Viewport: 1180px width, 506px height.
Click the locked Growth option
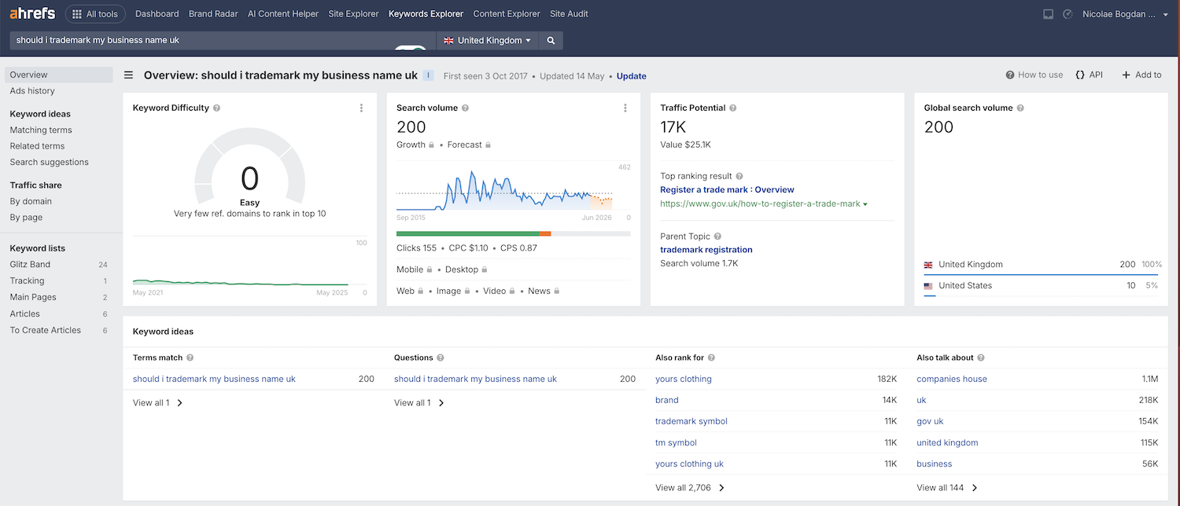(x=415, y=145)
